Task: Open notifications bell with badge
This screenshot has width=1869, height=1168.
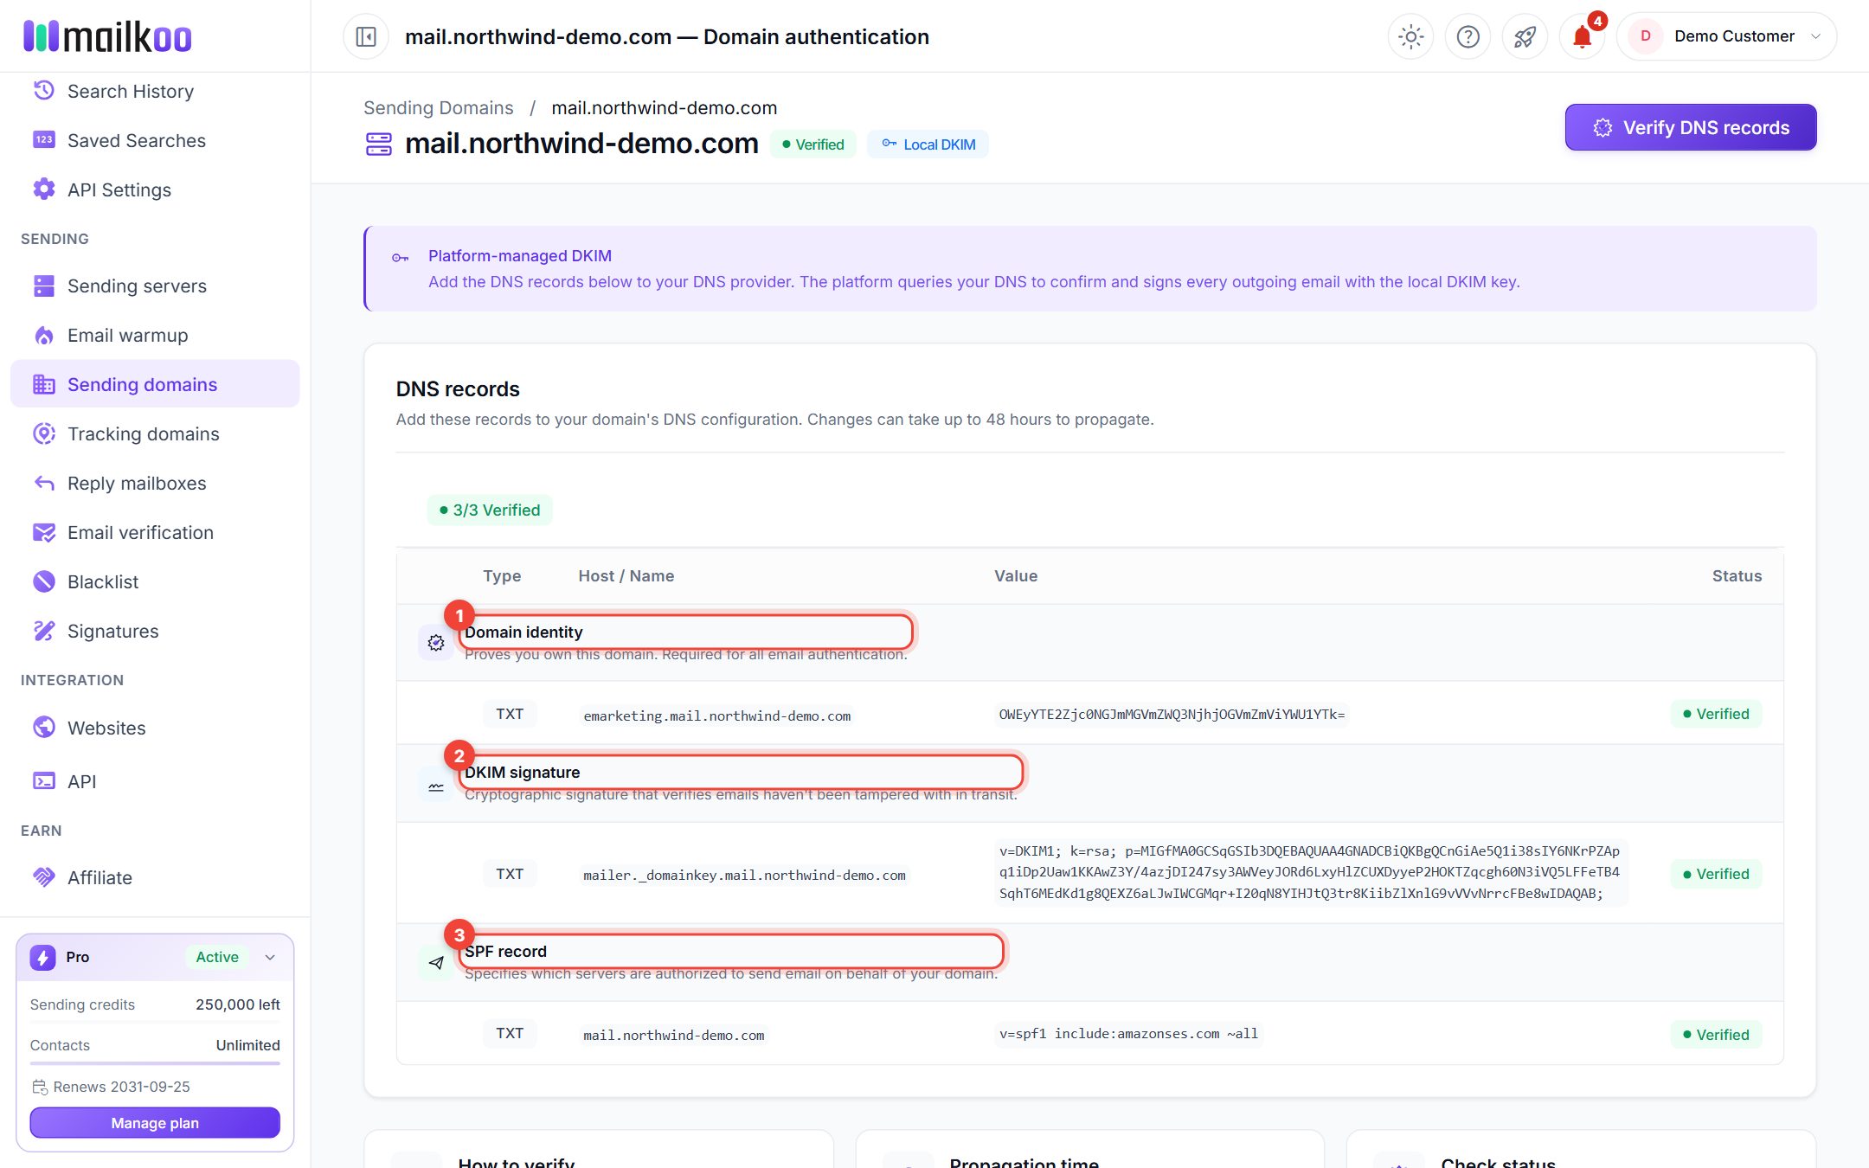Action: 1583,36
